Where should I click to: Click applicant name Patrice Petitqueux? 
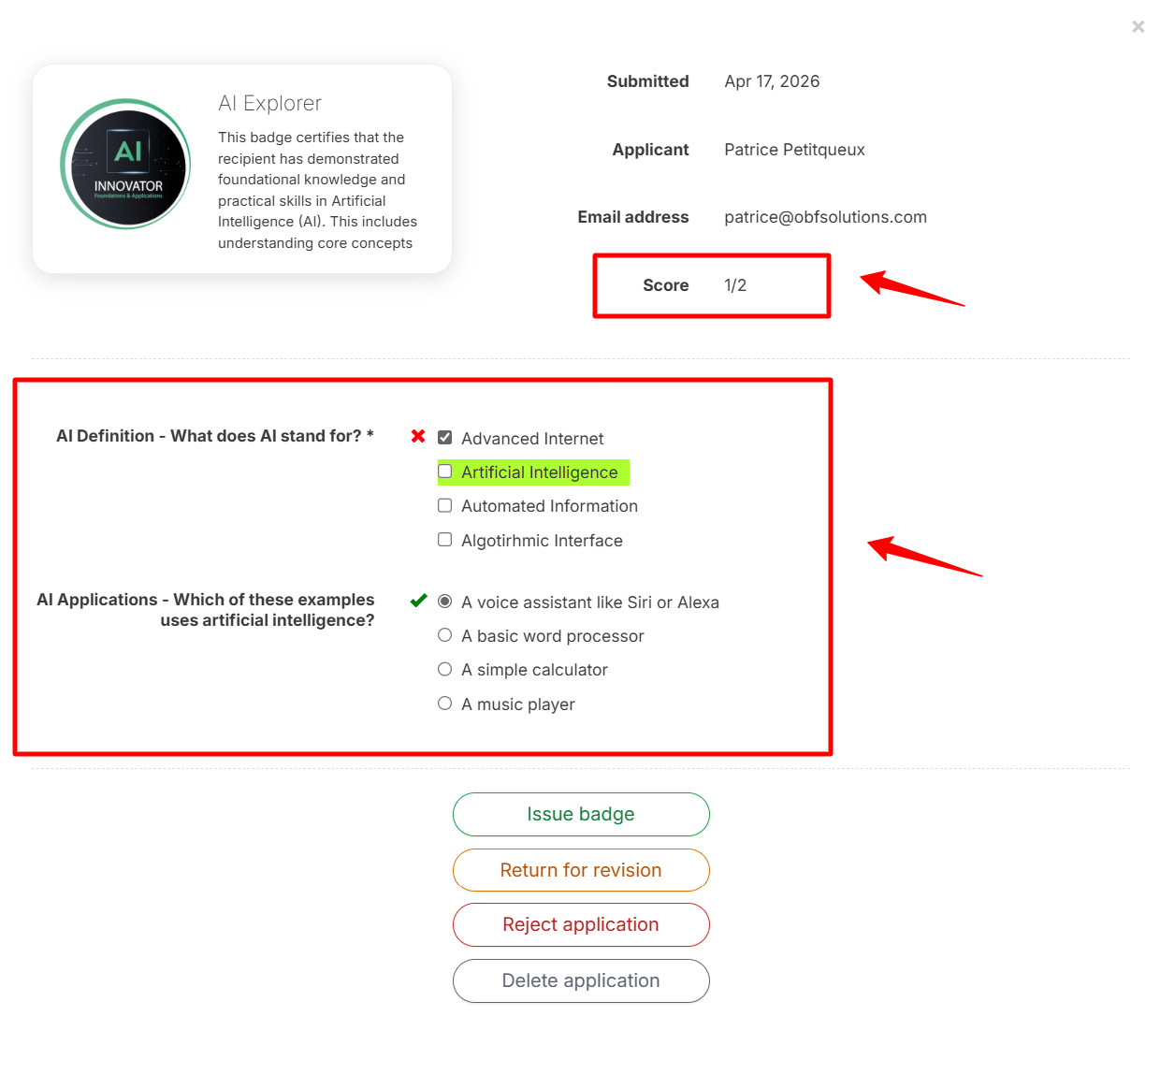794,150
